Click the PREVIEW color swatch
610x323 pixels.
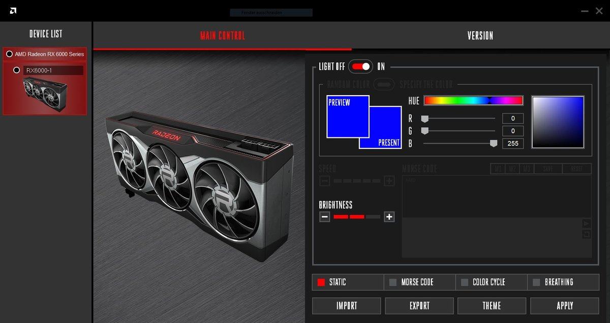coord(348,116)
